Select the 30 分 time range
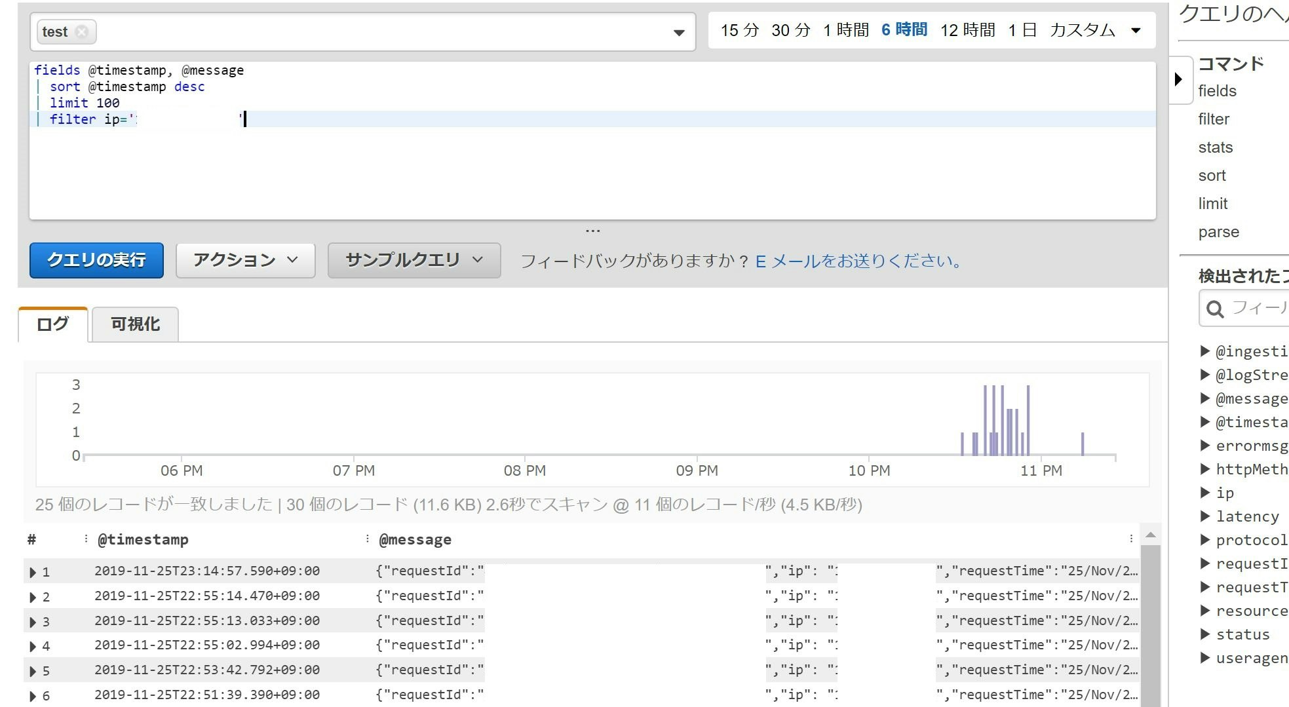The width and height of the screenshot is (1289, 707). tap(791, 30)
